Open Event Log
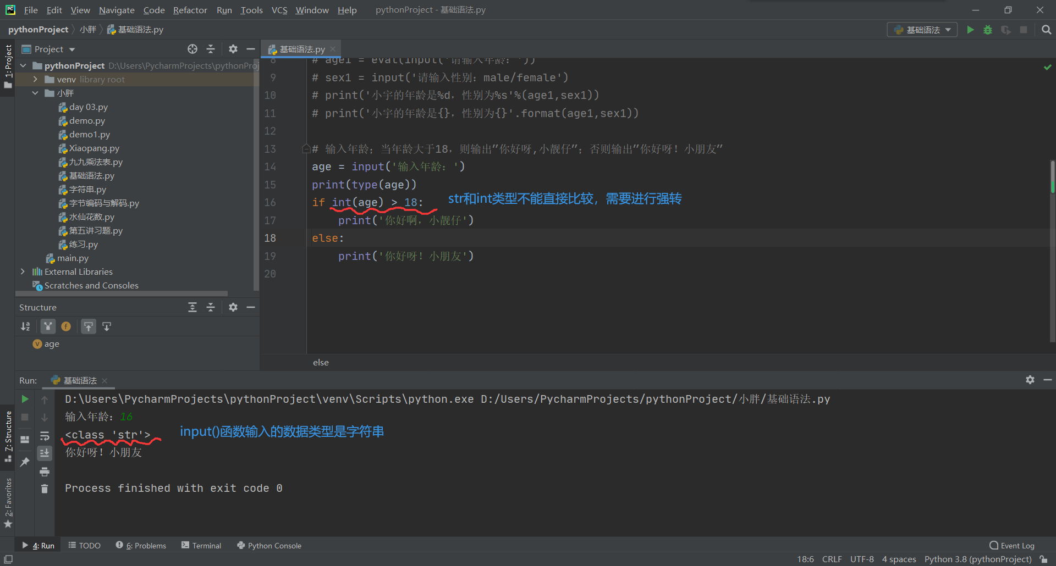Image resolution: width=1056 pixels, height=566 pixels. (1012, 546)
